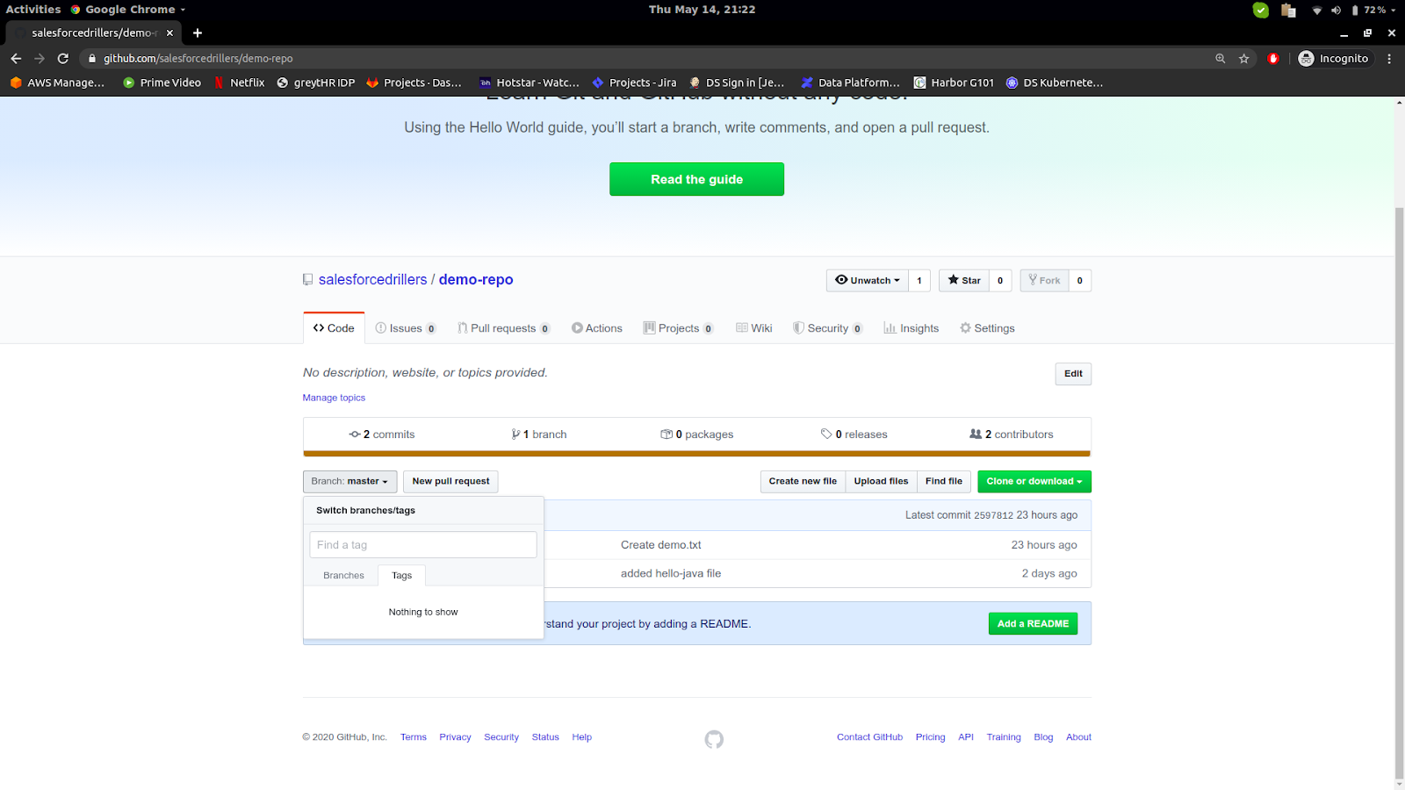Go back using the browser back arrow

16,58
